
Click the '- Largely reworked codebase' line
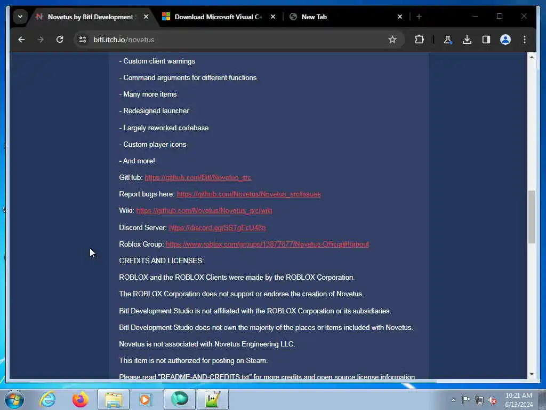point(164,128)
